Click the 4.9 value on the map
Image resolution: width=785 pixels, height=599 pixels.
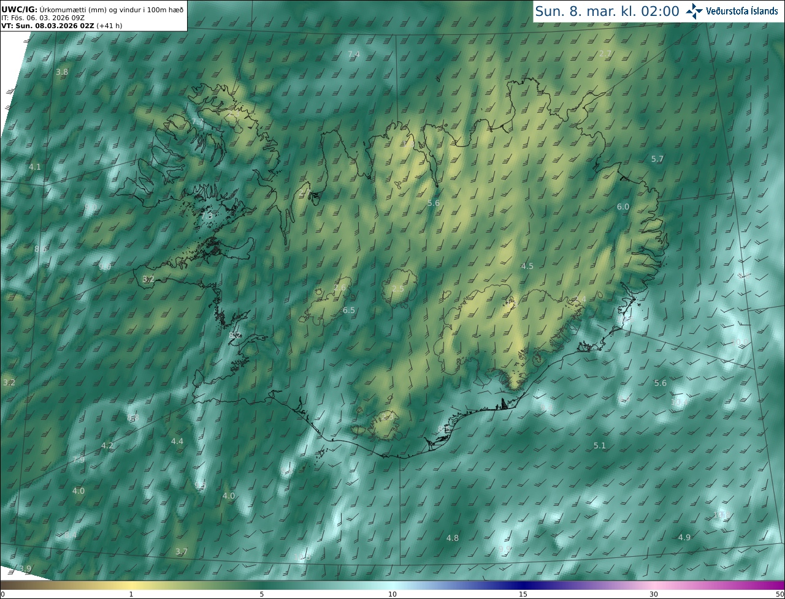coord(684,537)
